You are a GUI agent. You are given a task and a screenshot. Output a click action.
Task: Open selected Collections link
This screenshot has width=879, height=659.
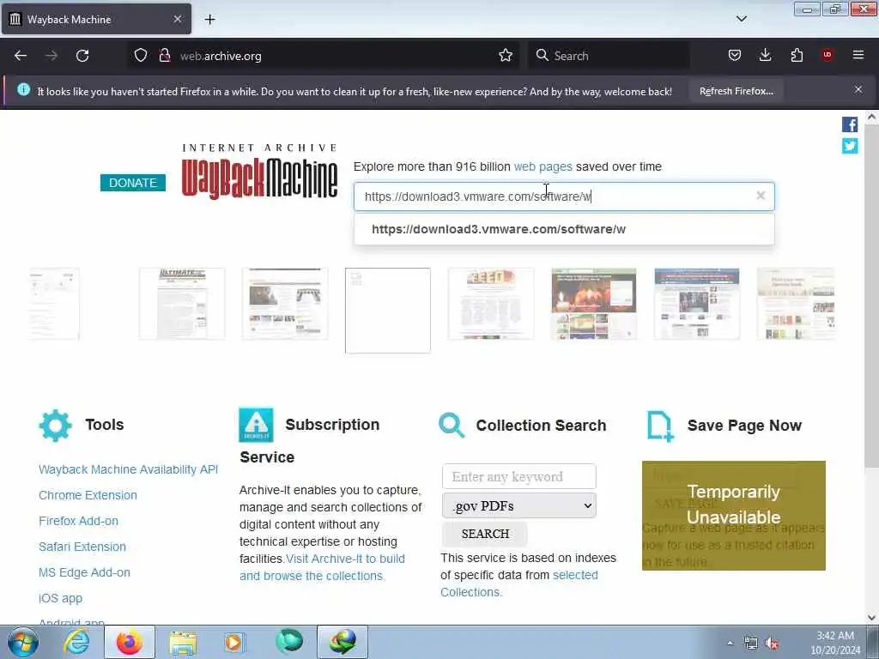519,583
